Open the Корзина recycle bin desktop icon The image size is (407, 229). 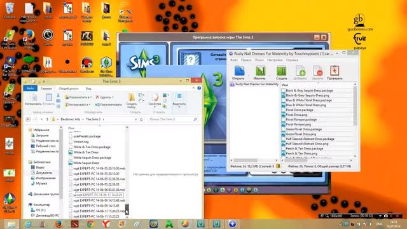(10, 10)
